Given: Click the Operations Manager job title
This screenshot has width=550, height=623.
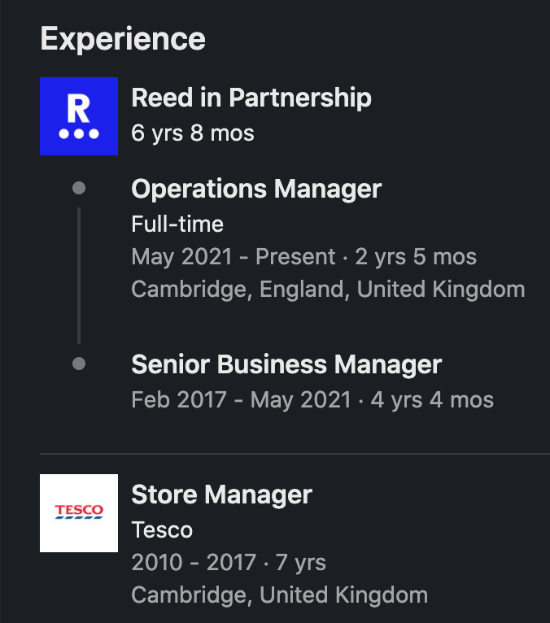Looking at the screenshot, I should point(256,190).
